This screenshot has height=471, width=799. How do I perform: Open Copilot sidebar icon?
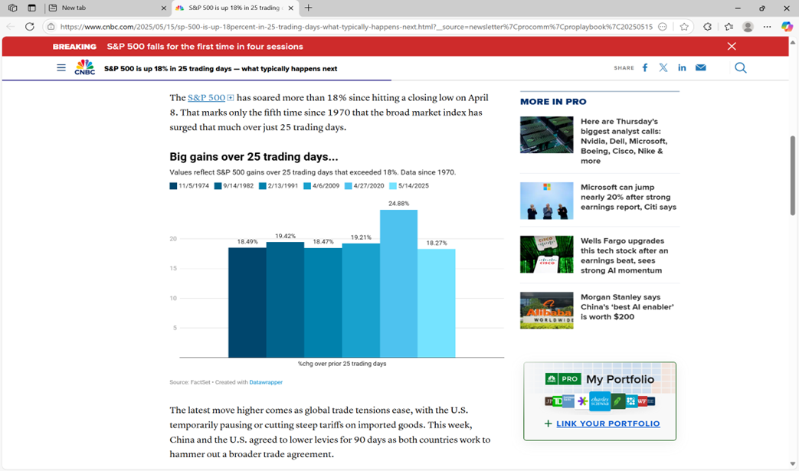(x=787, y=27)
